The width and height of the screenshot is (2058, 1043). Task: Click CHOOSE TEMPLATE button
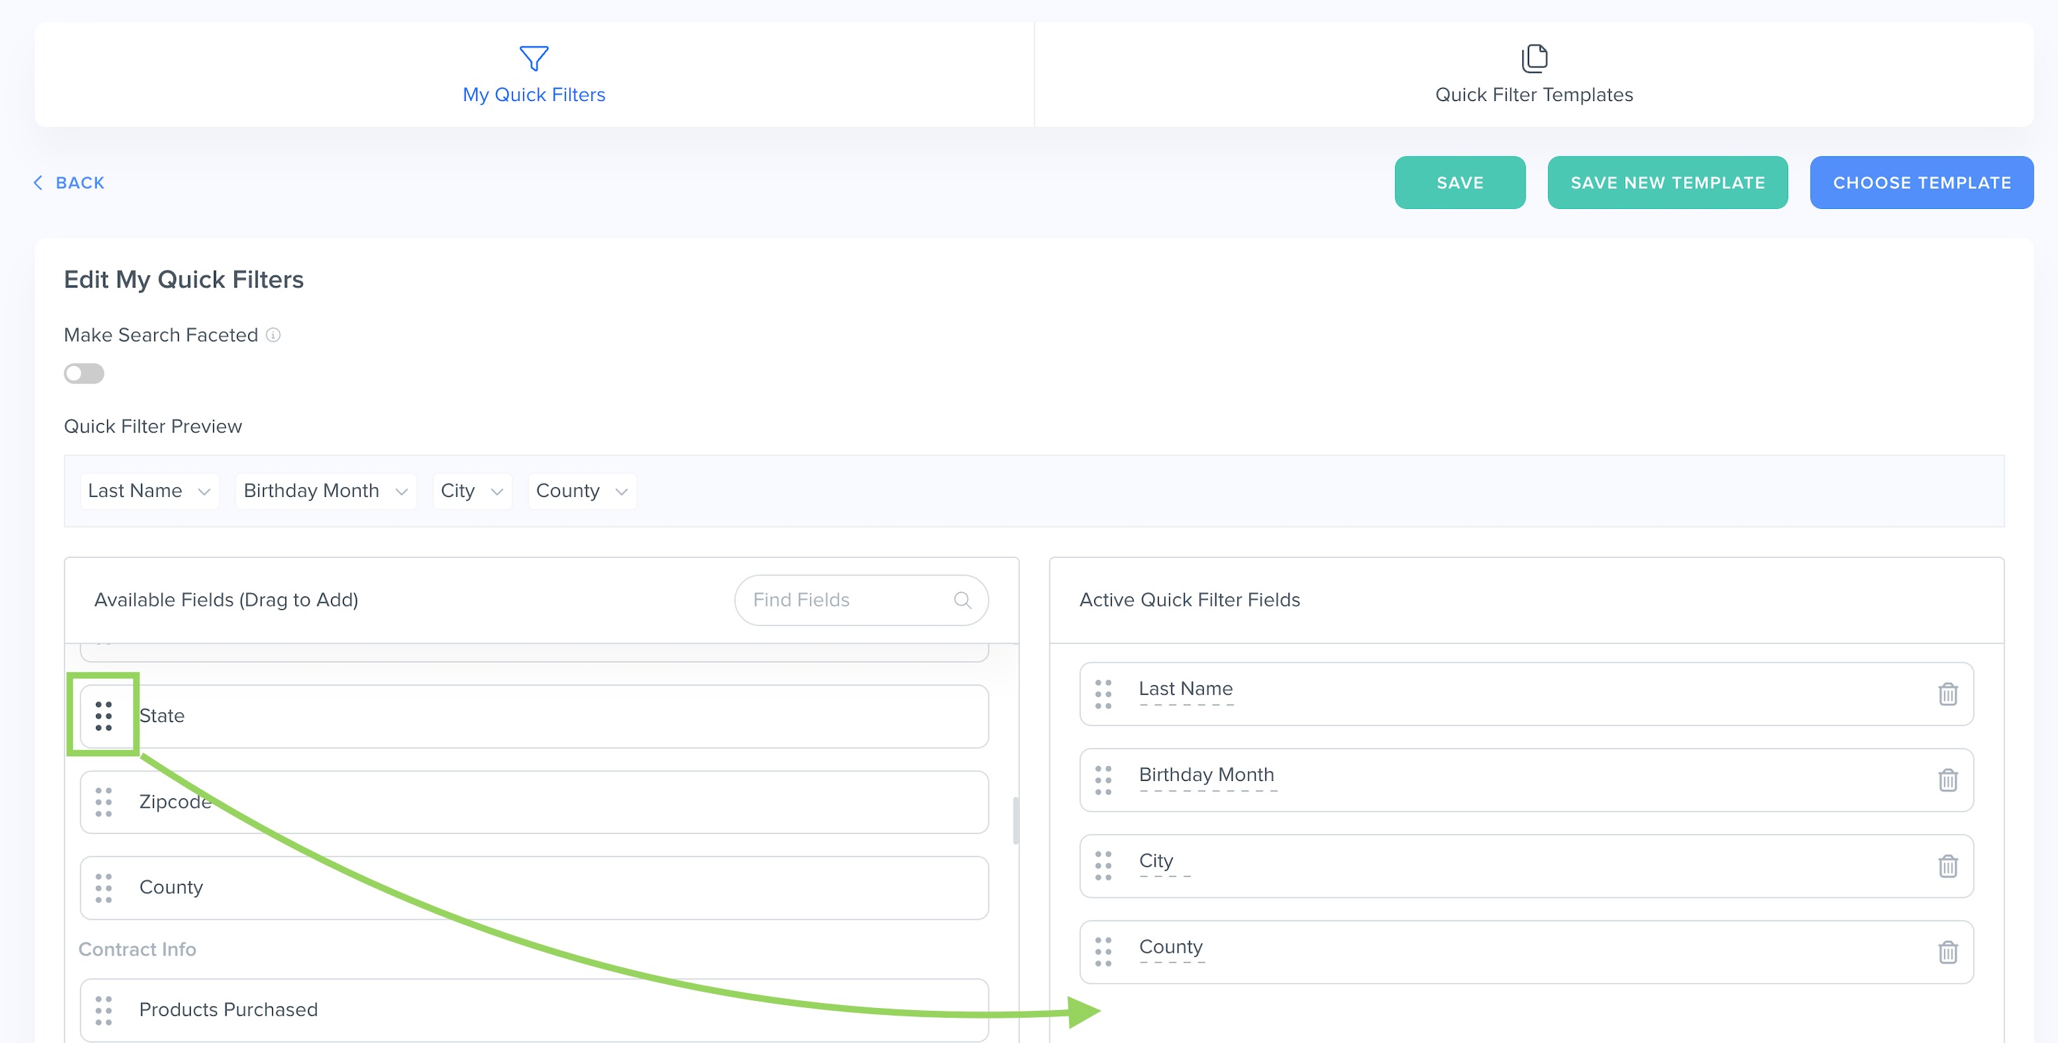(1921, 182)
